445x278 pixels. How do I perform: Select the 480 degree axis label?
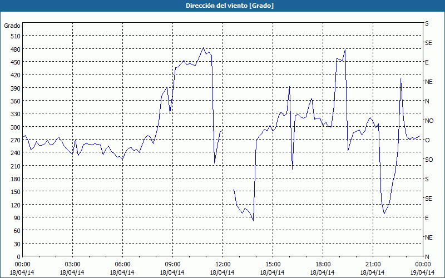16,49
